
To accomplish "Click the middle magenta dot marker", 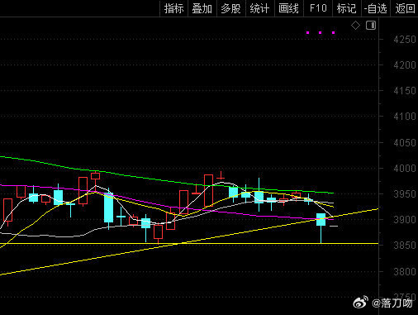I will (321, 33).
